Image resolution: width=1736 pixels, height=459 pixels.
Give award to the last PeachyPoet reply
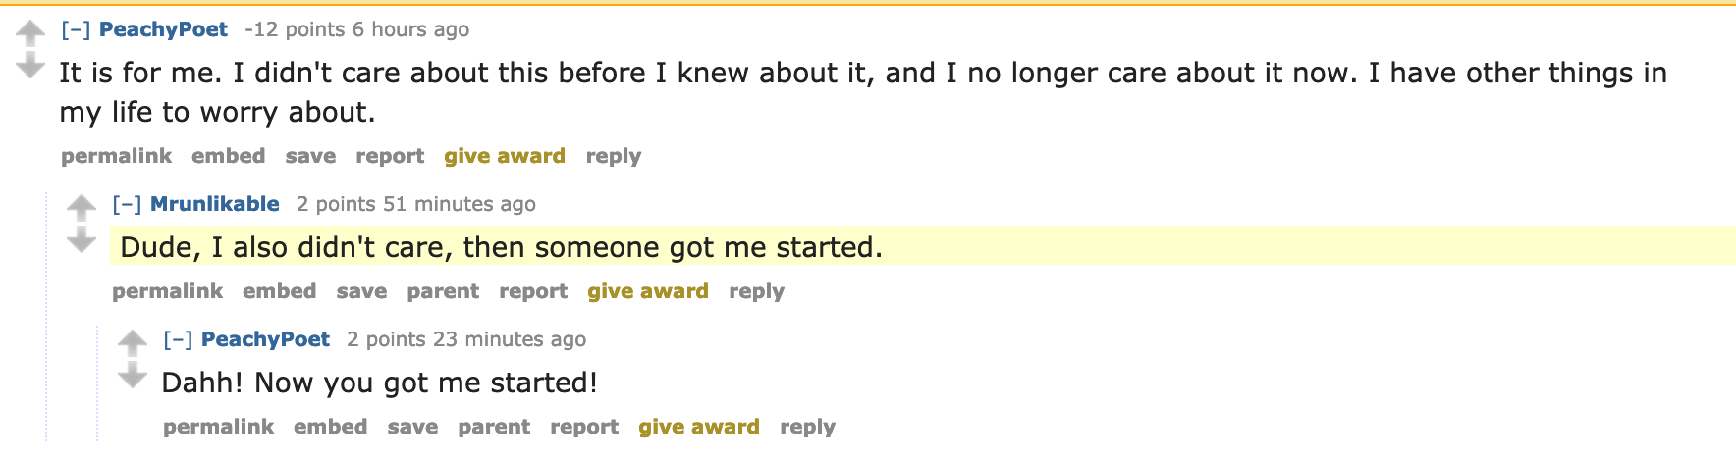699,427
